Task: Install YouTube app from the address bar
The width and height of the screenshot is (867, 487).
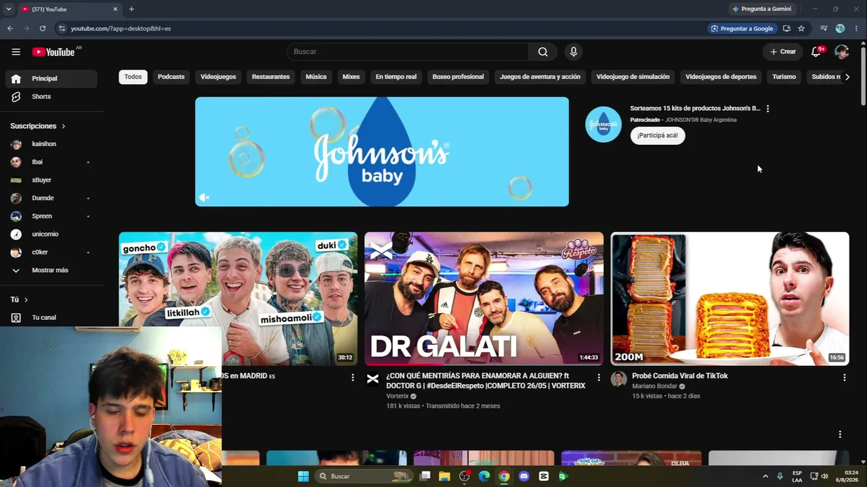Action: (x=786, y=28)
